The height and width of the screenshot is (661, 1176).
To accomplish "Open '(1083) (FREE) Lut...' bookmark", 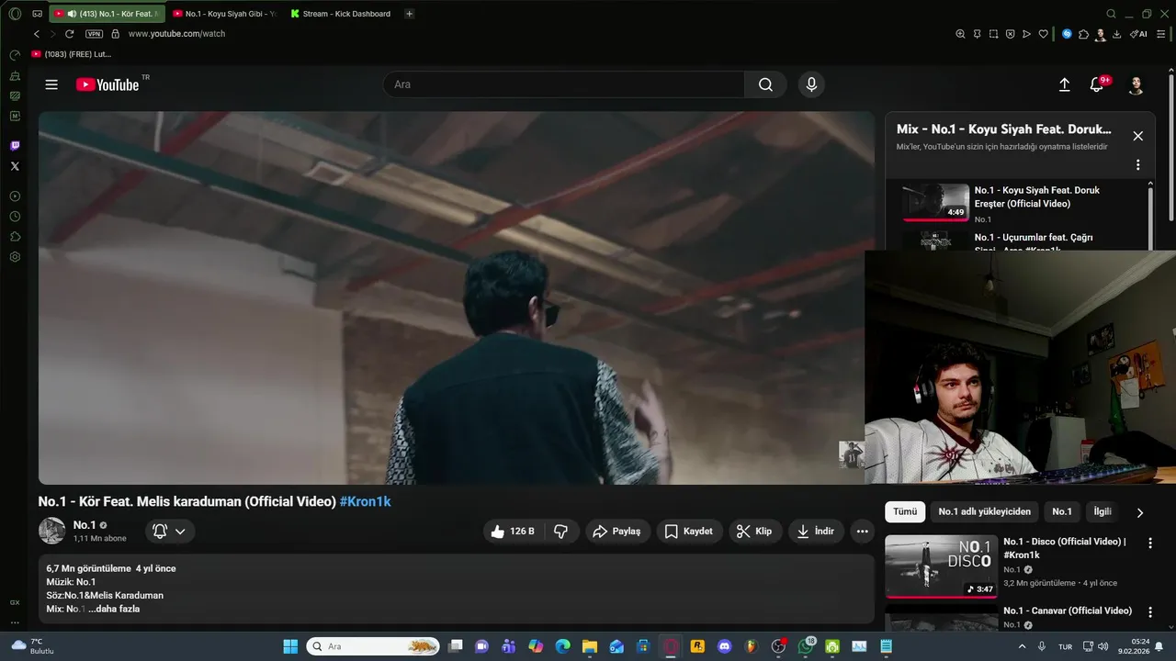I will 72,54.
